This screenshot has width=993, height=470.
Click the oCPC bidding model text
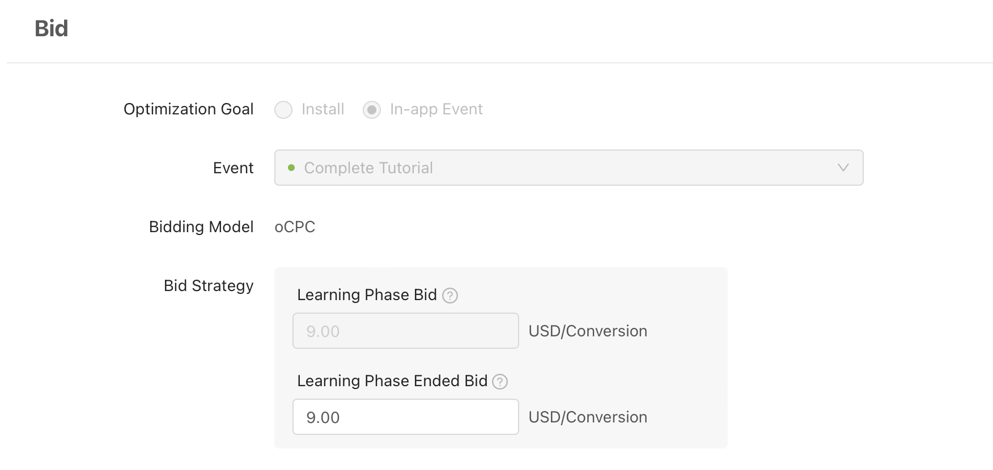tap(295, 227)
